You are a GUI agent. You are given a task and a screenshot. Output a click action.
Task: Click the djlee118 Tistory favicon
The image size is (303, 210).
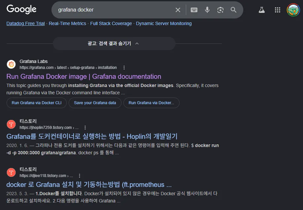11,172
